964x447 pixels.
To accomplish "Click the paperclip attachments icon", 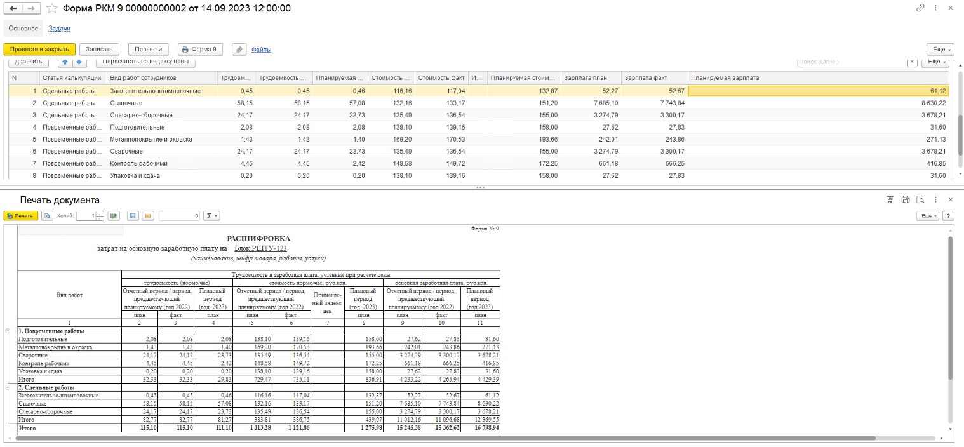I will click(x=239, y=50).
